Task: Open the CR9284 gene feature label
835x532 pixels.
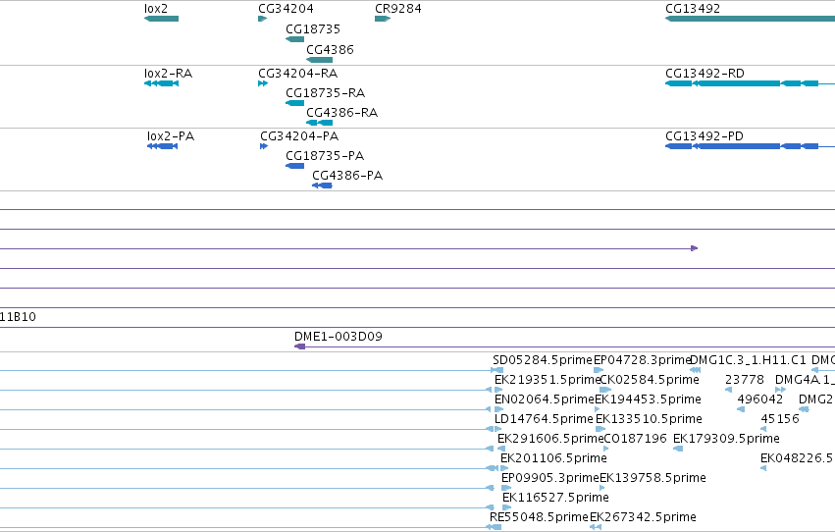Action: pyautogui.click(x=397, y=9)
